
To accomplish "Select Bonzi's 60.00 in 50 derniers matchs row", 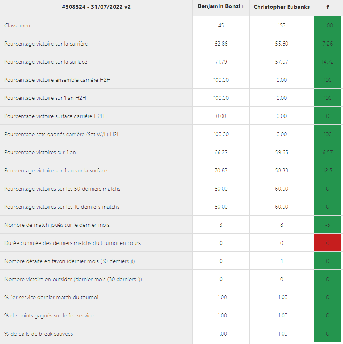I will pos(221,189).
